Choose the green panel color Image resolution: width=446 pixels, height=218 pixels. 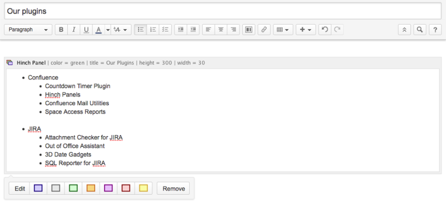coord(73,188)
